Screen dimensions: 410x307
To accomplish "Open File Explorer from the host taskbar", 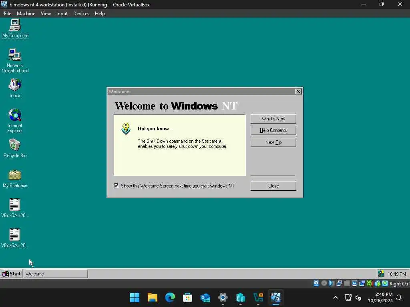I will click(x=152, y=297).
